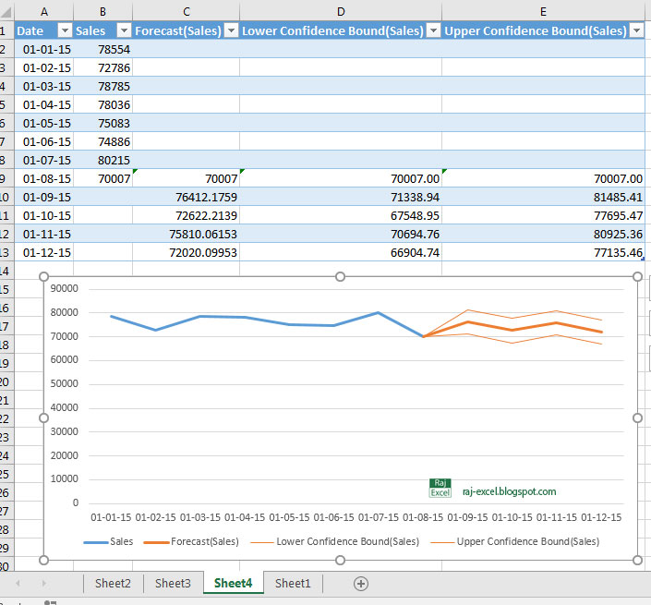Click the sheet tabs scroll-right arrow

(43, 584)
